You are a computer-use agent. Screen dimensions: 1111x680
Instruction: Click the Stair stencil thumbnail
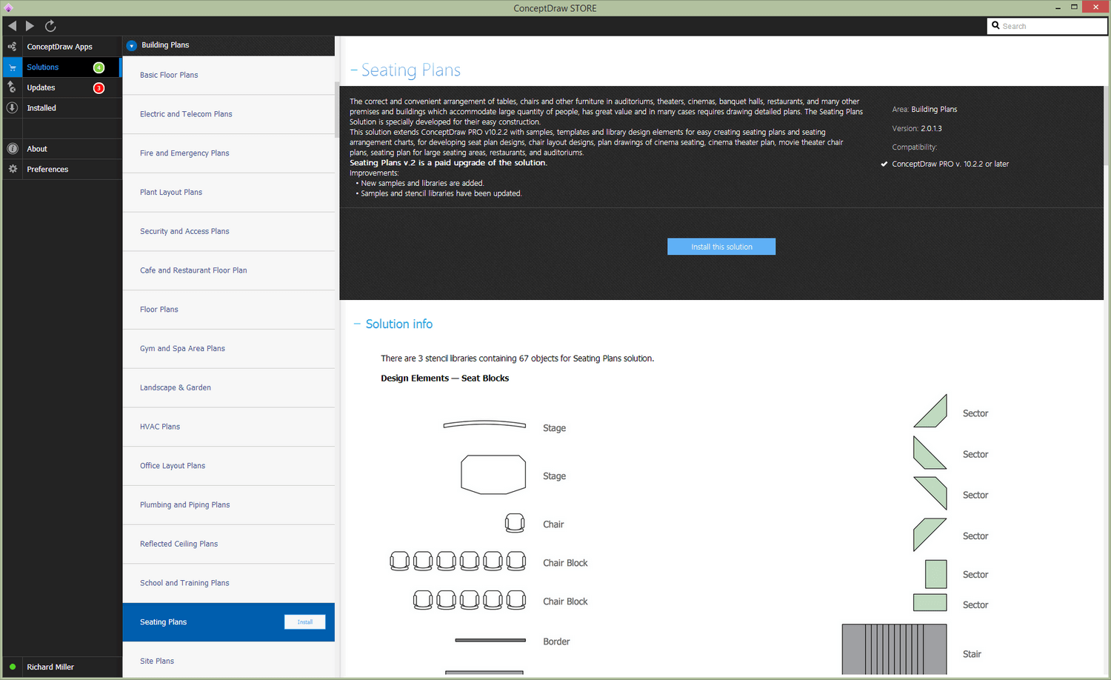pyautogui.click(x=894, y=649)
